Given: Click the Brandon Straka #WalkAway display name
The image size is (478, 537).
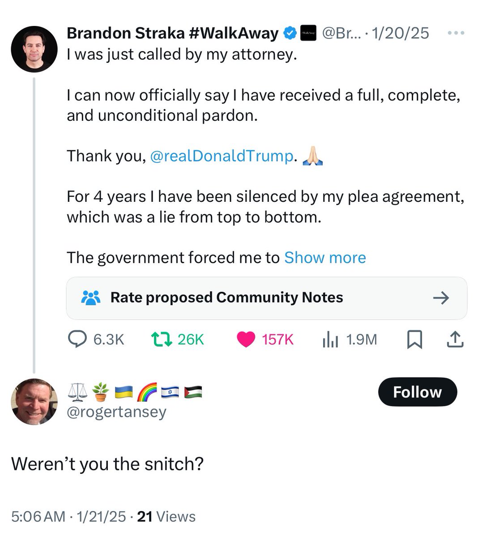Looking at the screenshot, I should pyautogui.click(x=172, y=33).
